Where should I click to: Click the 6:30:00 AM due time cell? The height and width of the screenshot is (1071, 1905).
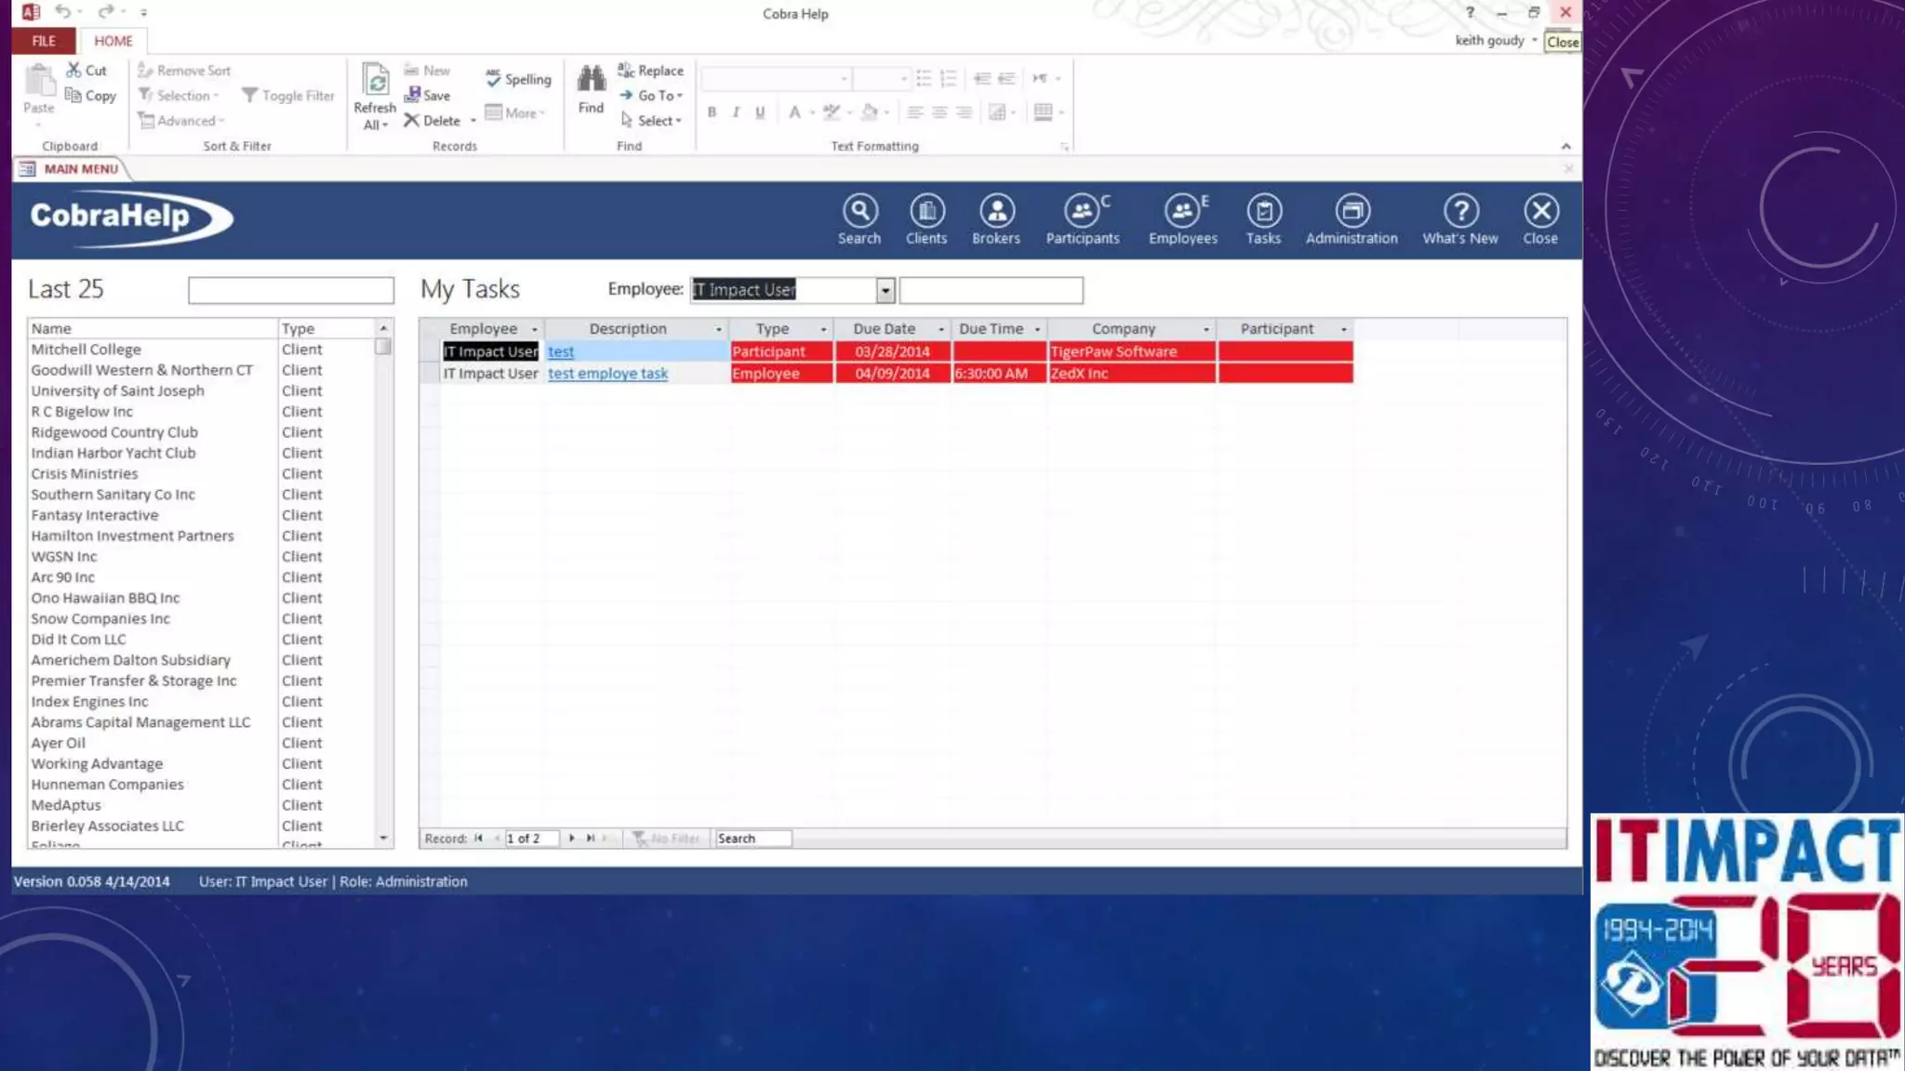[x=999, y=374]
